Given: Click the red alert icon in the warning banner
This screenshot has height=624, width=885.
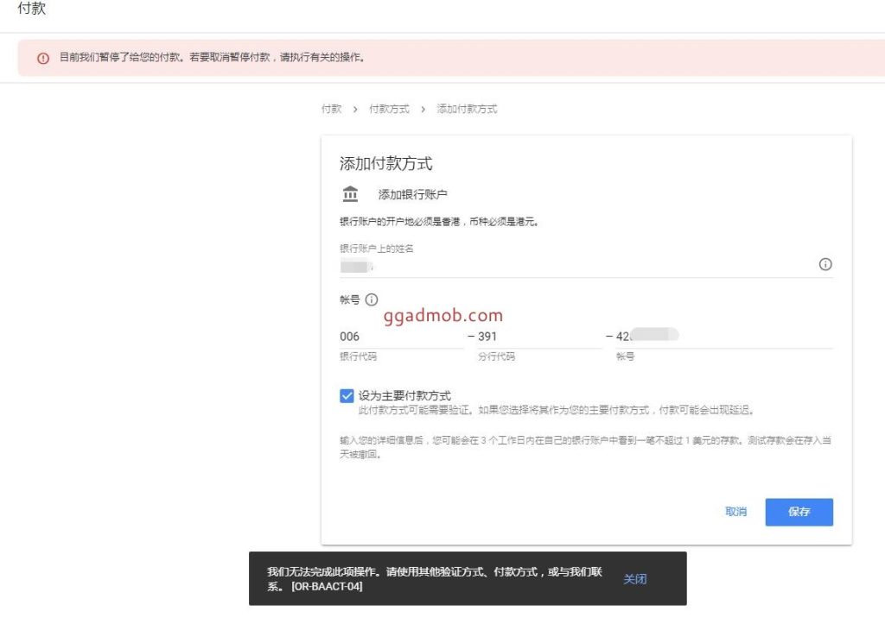Looking at the screenshot, I should 43,58.
